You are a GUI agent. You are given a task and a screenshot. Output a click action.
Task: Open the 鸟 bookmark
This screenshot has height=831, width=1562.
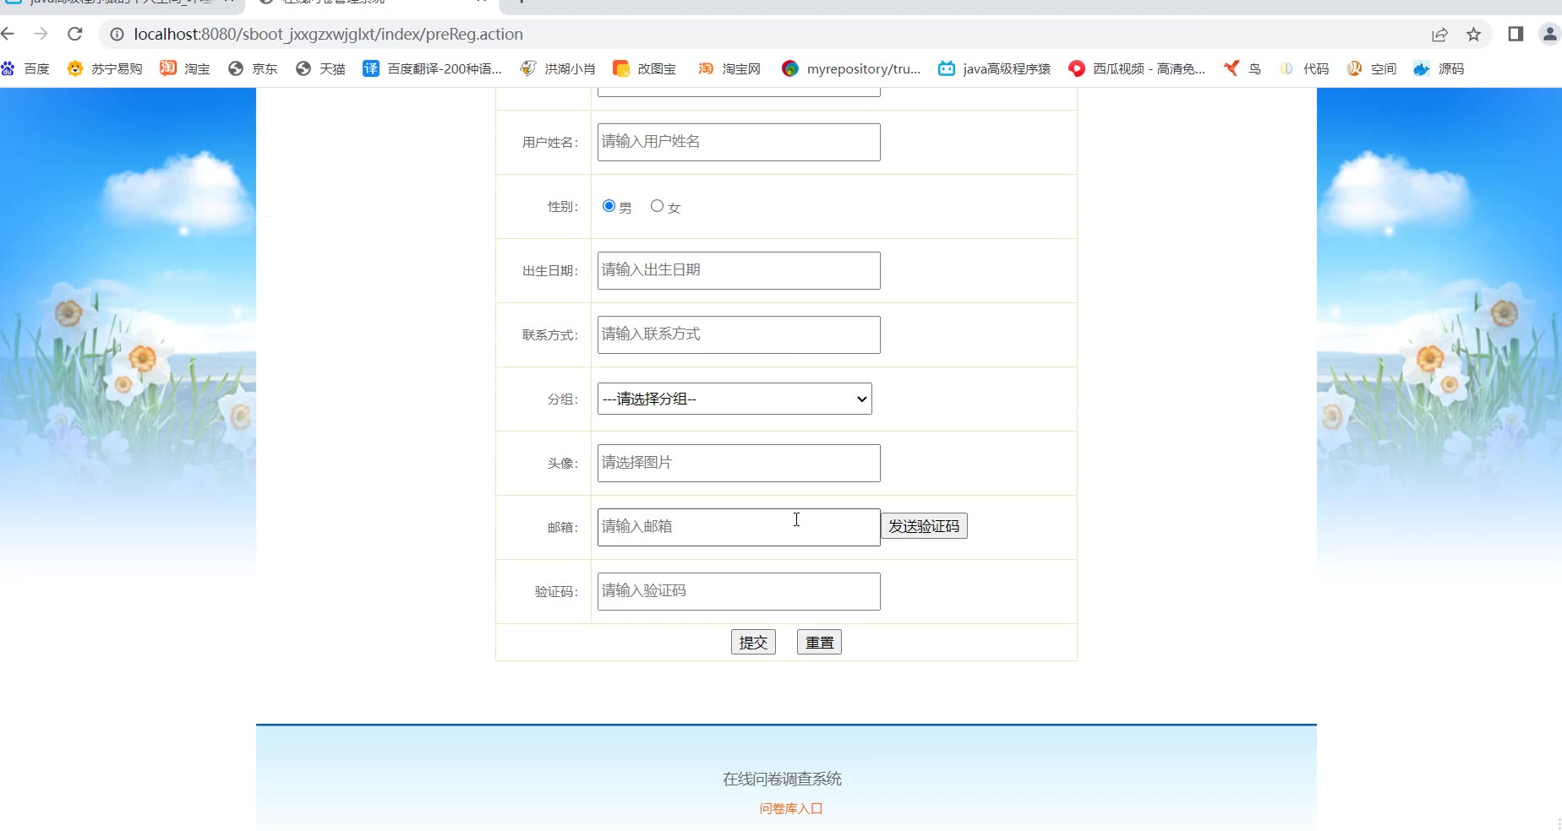pos(1242,68)
